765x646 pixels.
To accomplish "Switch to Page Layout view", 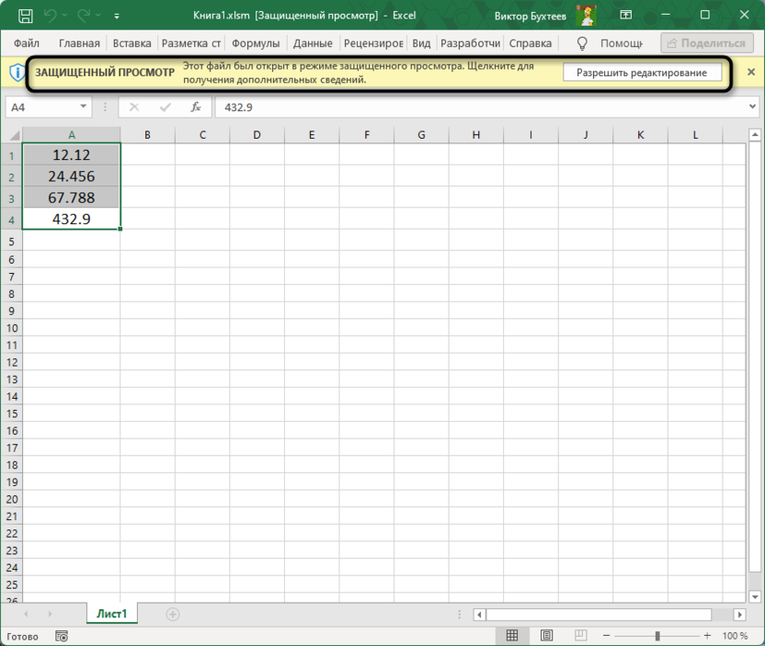I will point(547,636).
